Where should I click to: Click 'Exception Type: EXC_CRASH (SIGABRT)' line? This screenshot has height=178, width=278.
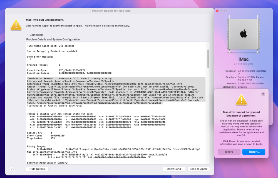tap(56, 70)
